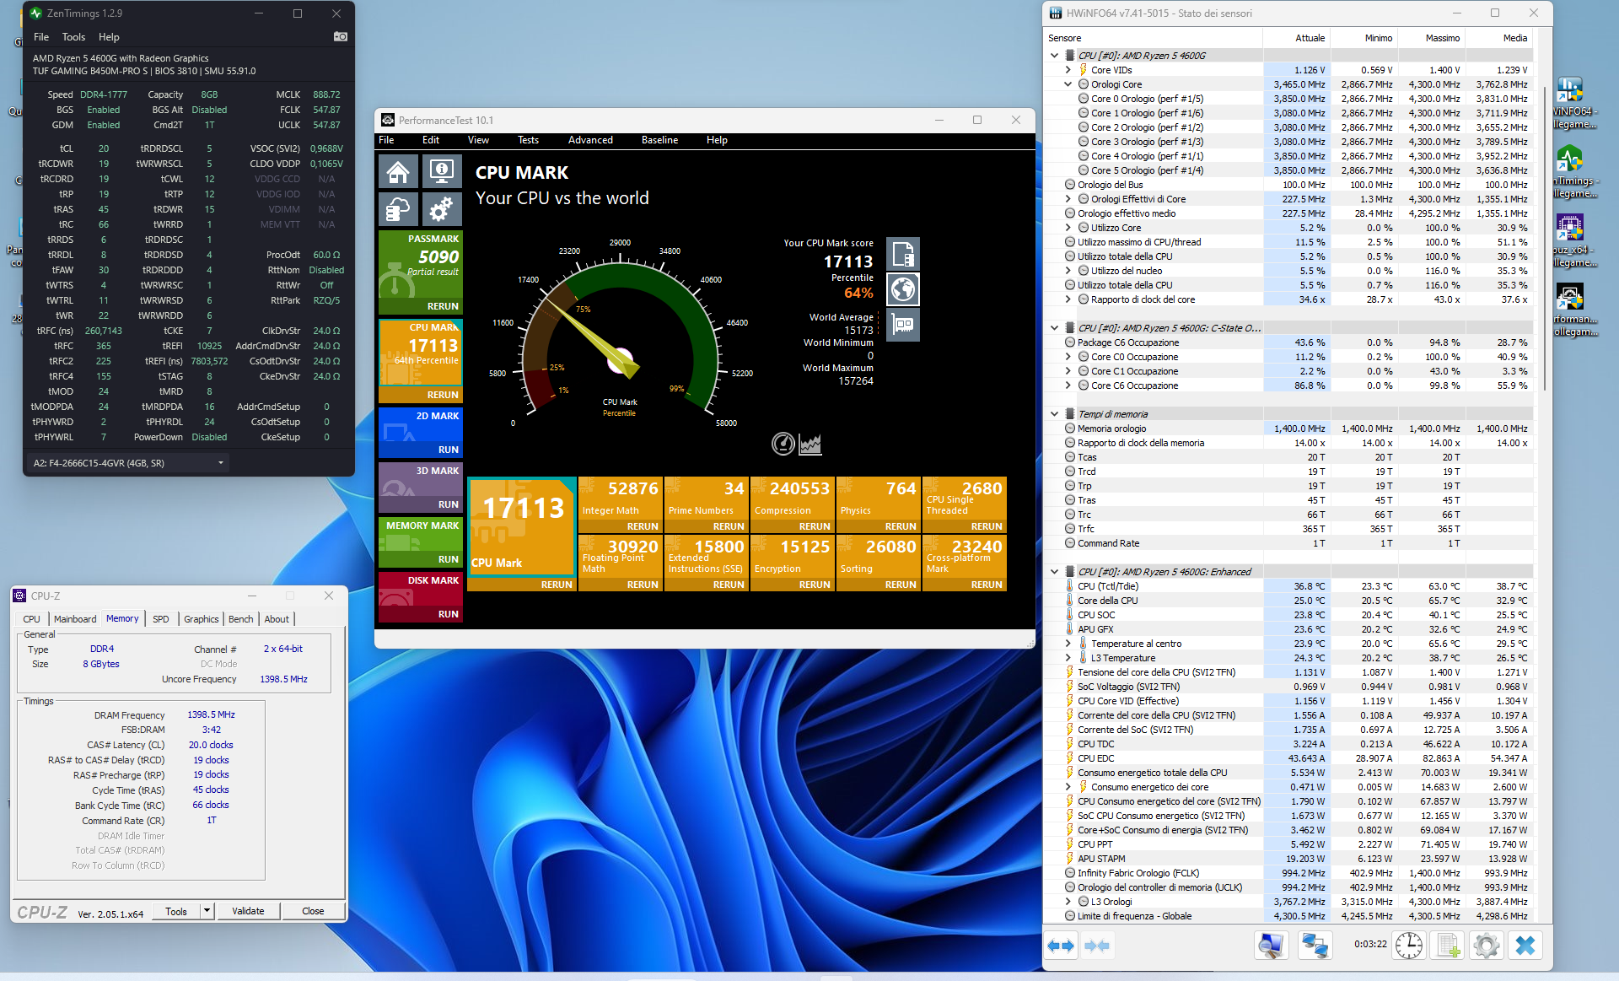Open HWiNFO sensor settings gear icon
The height and width of the screenshot is (981, 1619).
click(1487, 946)
